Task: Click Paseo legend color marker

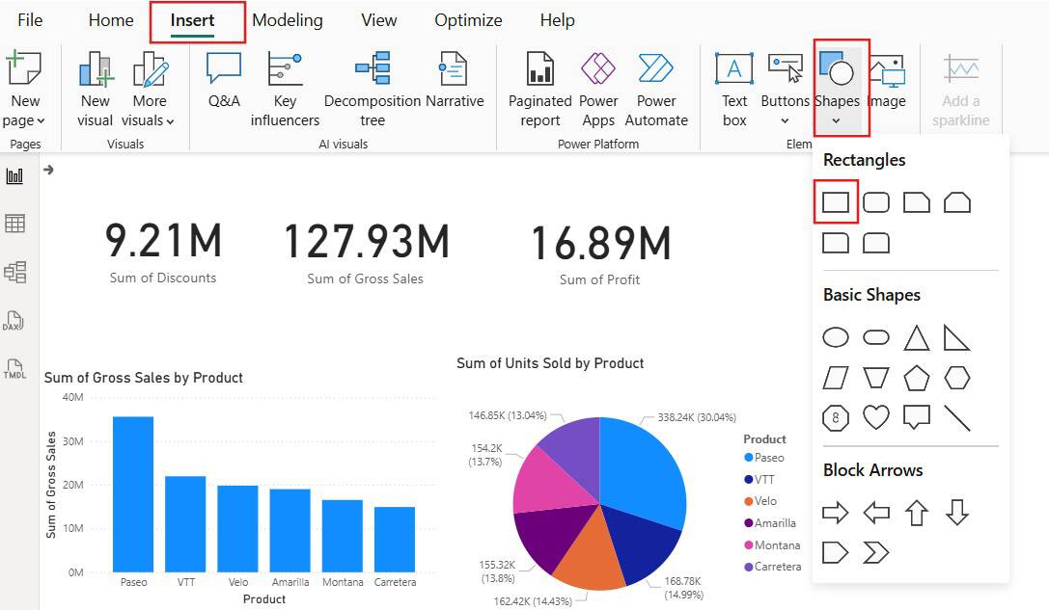Action: point(748,458)
